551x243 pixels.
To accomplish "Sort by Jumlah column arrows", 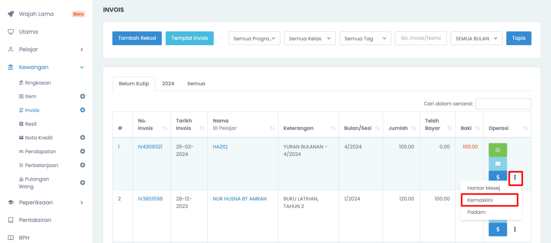I will (414, 128).
